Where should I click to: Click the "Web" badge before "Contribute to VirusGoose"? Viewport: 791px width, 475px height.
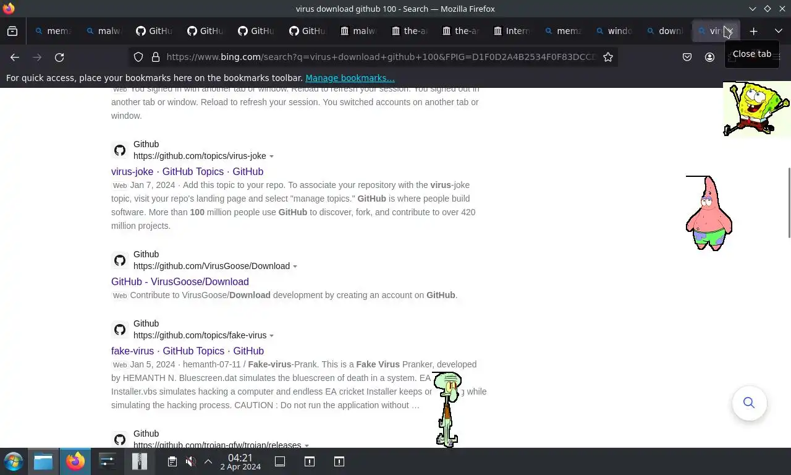click(120, 296)
